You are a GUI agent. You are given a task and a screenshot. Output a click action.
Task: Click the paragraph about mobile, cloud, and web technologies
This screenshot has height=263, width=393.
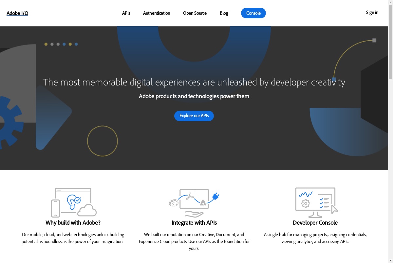click(x=73, y=238)
